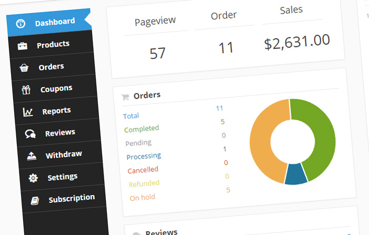Click the Coupons gift icon
This screenshot has width=369, height=235.
pos(26,90)
